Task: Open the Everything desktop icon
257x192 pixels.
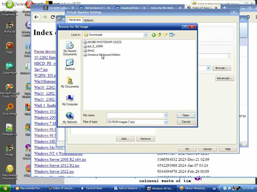Action: tap(10, 109)
